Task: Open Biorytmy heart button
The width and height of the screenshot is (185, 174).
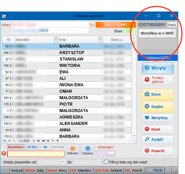Action: [x=158, y=118]
